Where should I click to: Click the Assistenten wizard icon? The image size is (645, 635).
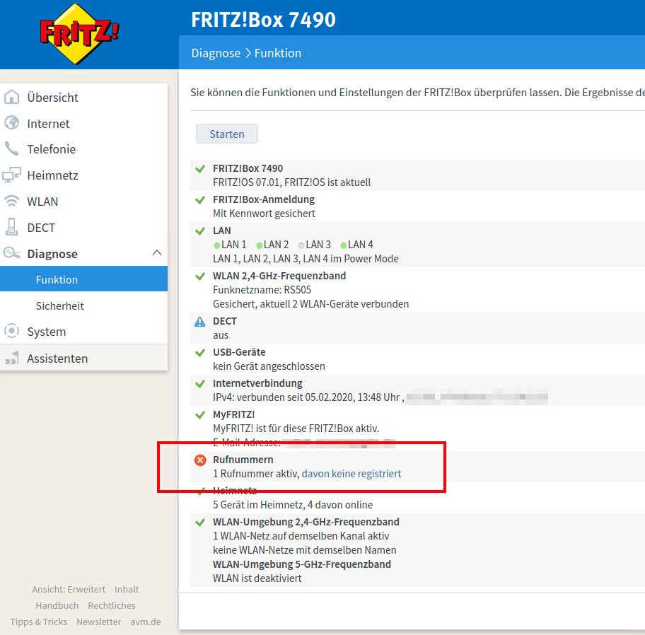click(x=11, y=358)
